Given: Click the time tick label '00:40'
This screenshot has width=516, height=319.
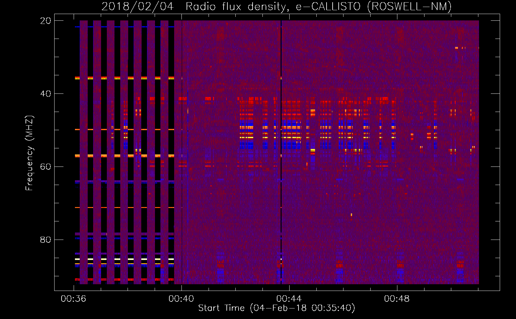Looking at the screenshot, I should point(181,299).
